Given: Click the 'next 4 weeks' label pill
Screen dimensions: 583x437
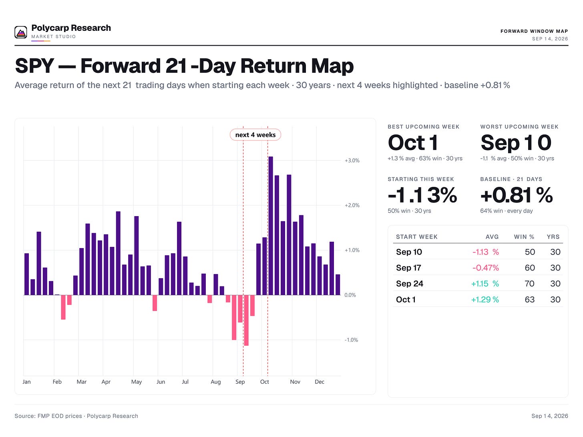Looking at the screenshot, I should (255, 135).
